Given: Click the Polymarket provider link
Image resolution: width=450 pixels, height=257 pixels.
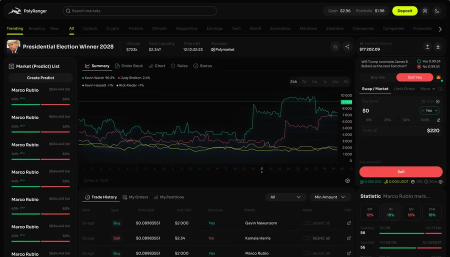Looking at the screenshot, I should 222,49.
